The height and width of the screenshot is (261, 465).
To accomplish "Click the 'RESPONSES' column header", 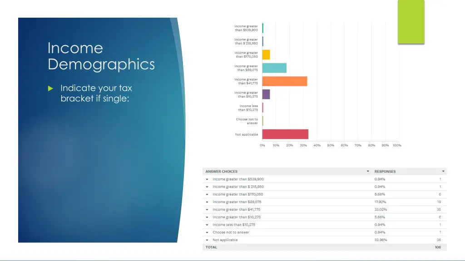I will (385, 171).
